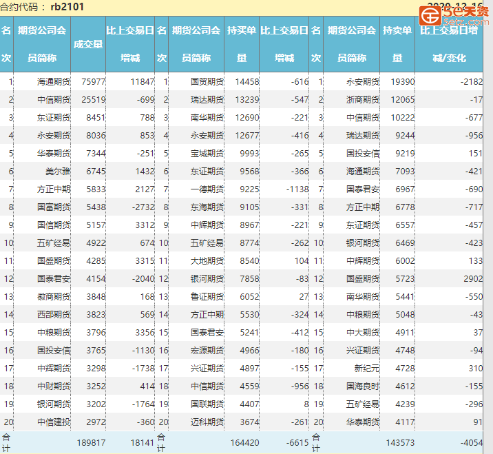This screenshot has width=493, height=454.
Task: Click 迈科期货 in the long position list
Action: pos(207,422)
